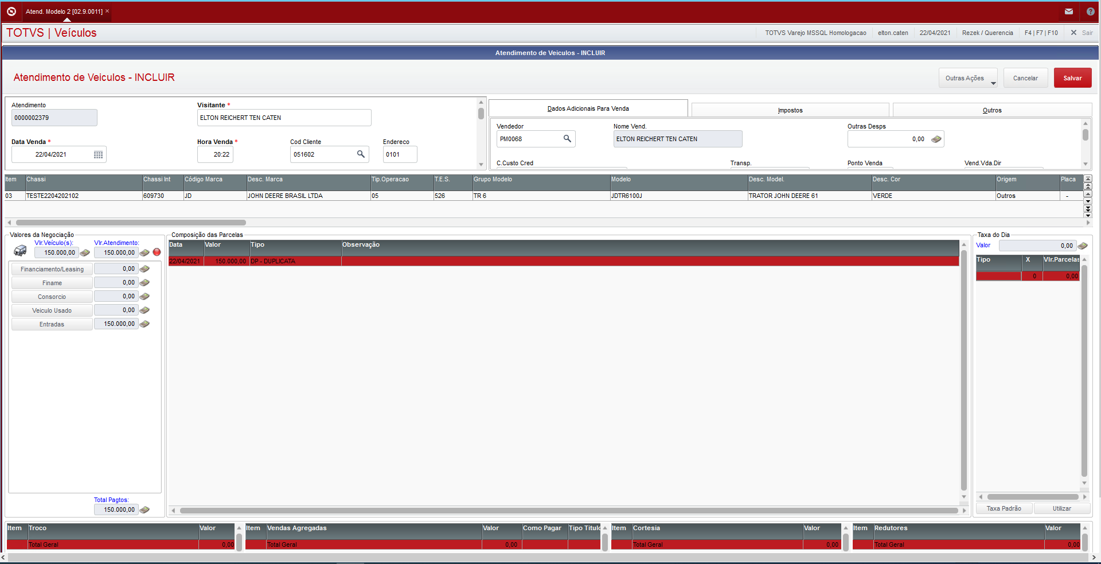Open calculator beside Outras Desps field
This screenshot has height=564, width=1101.
click(x=936, y=139)
